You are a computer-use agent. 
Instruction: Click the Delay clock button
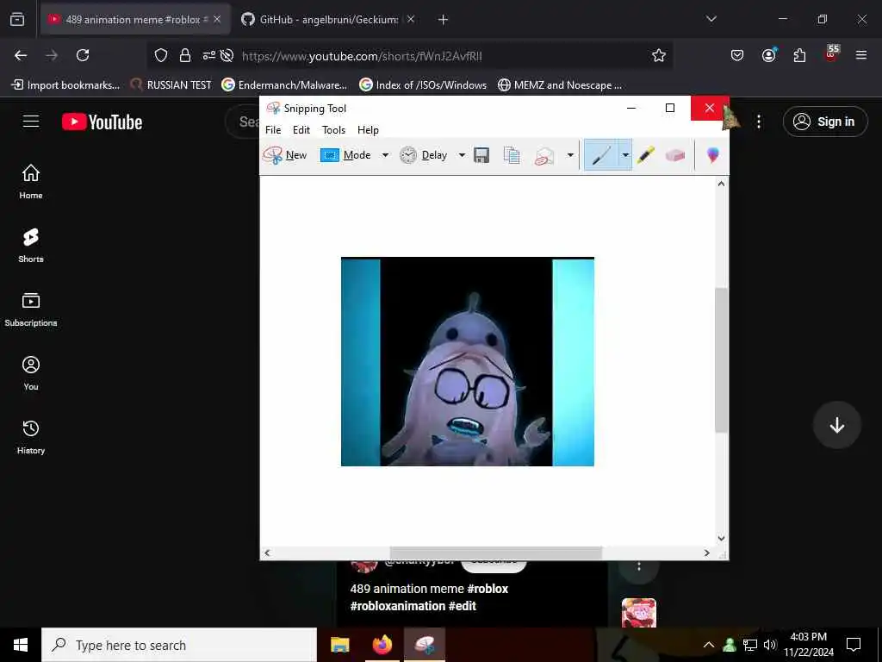(424, 155)
